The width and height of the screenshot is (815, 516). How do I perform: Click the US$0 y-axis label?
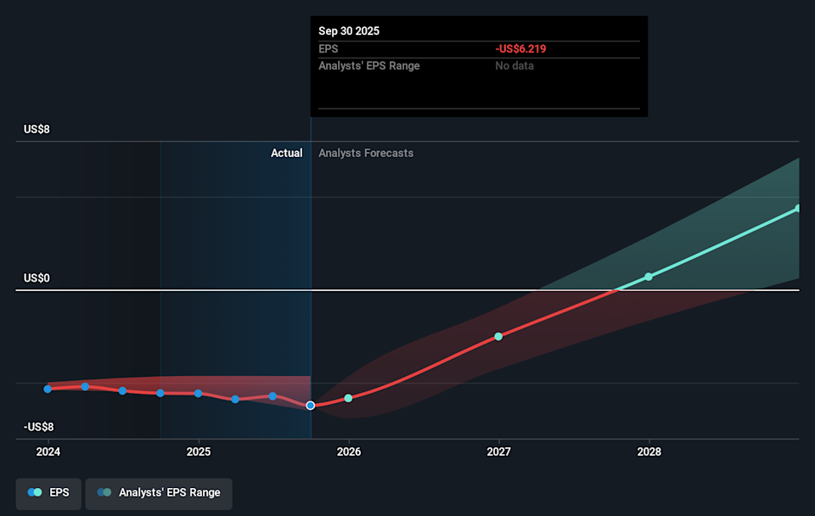(38, 278)
